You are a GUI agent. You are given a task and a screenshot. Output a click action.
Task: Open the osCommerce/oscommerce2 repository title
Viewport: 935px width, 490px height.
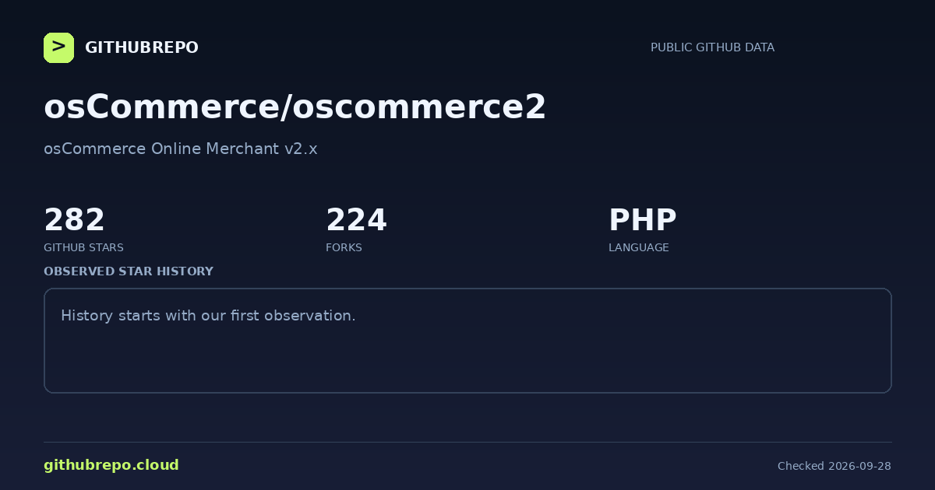pos(295,107)
